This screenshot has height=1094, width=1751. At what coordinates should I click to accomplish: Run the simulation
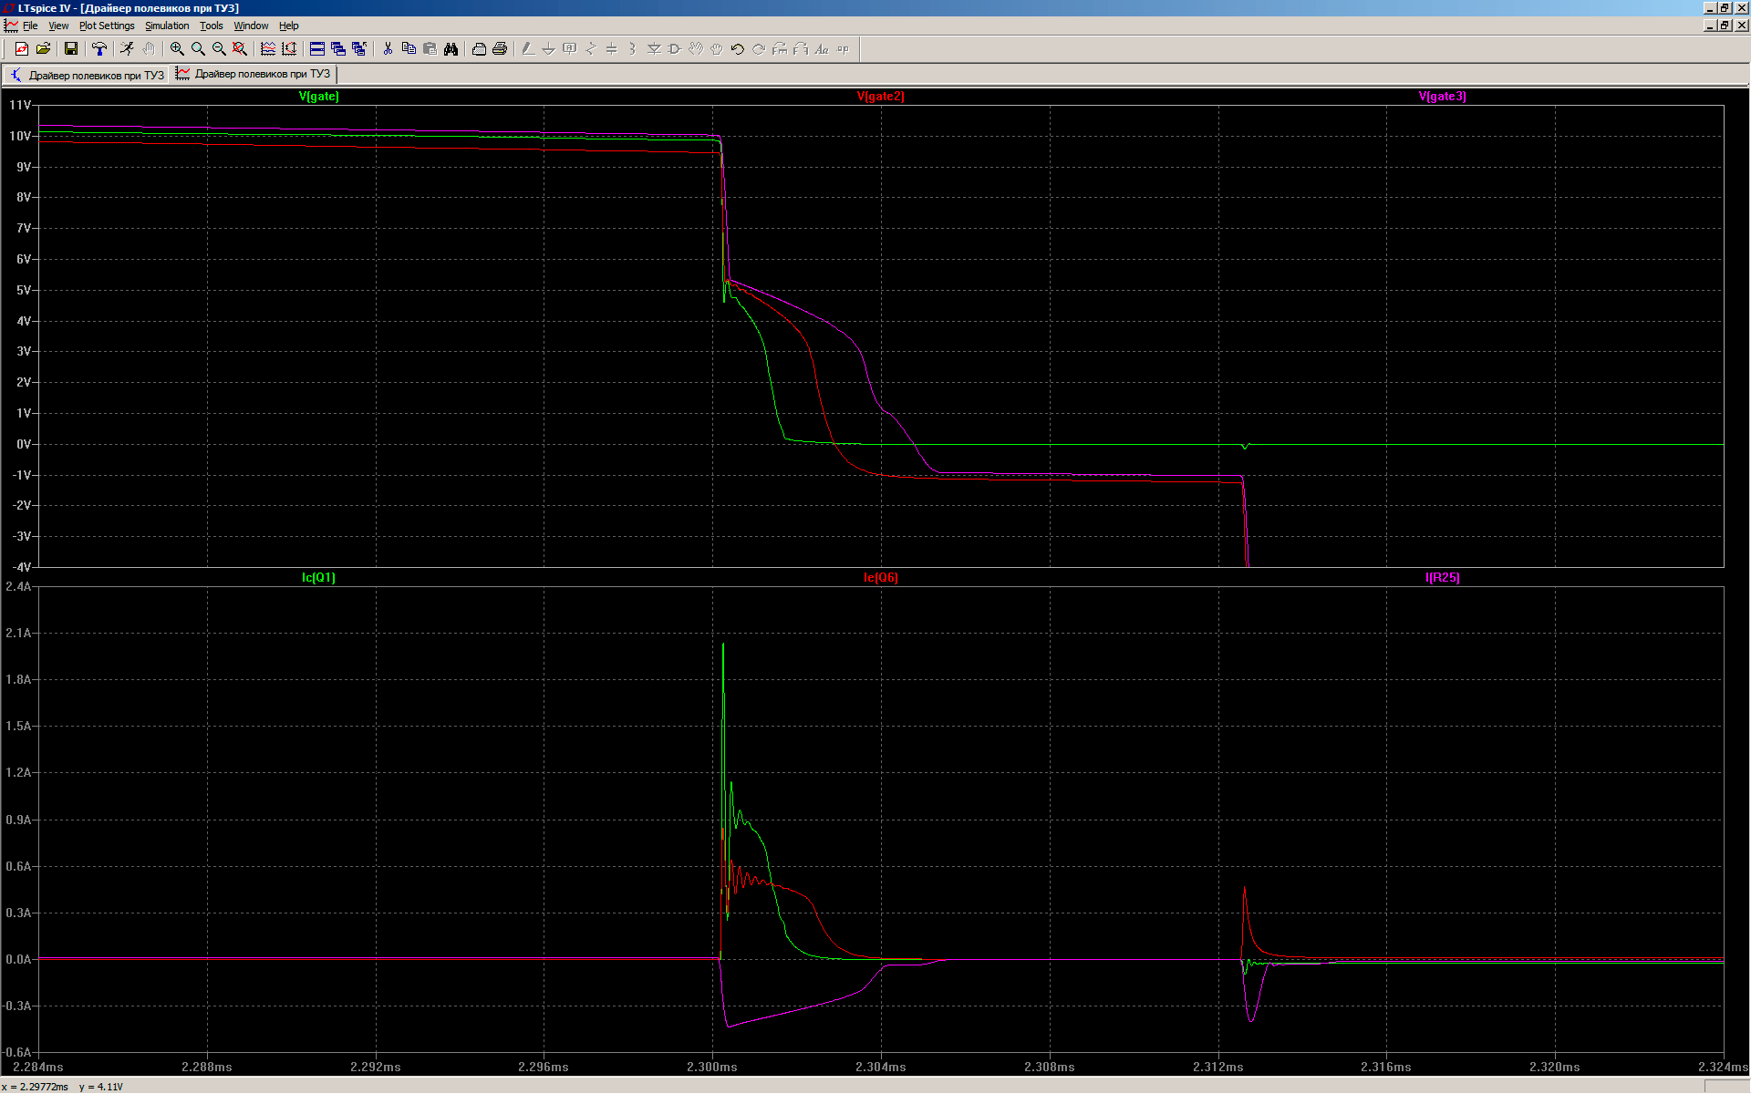128,49
